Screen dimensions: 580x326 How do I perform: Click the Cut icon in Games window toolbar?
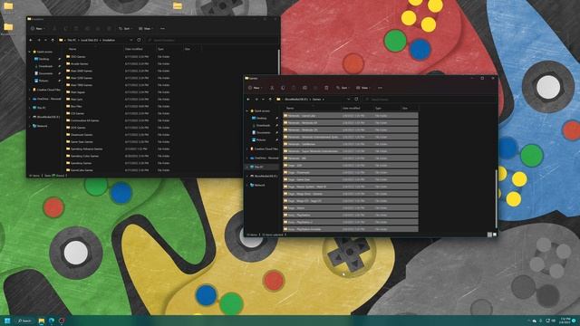point(272,88)
